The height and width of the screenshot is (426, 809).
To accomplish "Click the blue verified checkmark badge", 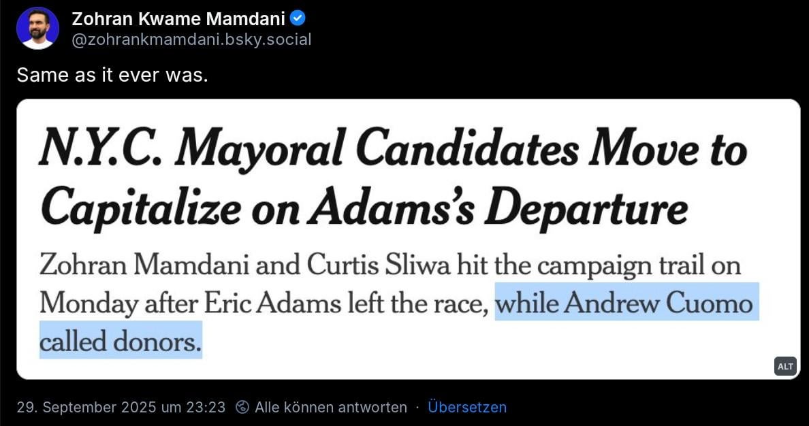I will [x=298, y=18].
